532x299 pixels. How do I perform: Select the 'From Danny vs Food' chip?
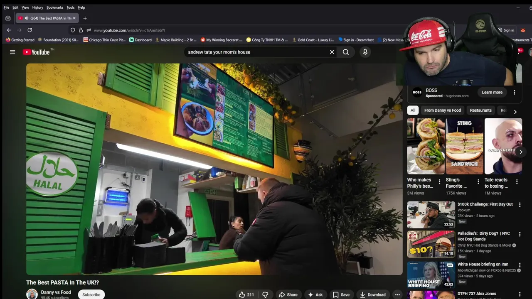442,110
